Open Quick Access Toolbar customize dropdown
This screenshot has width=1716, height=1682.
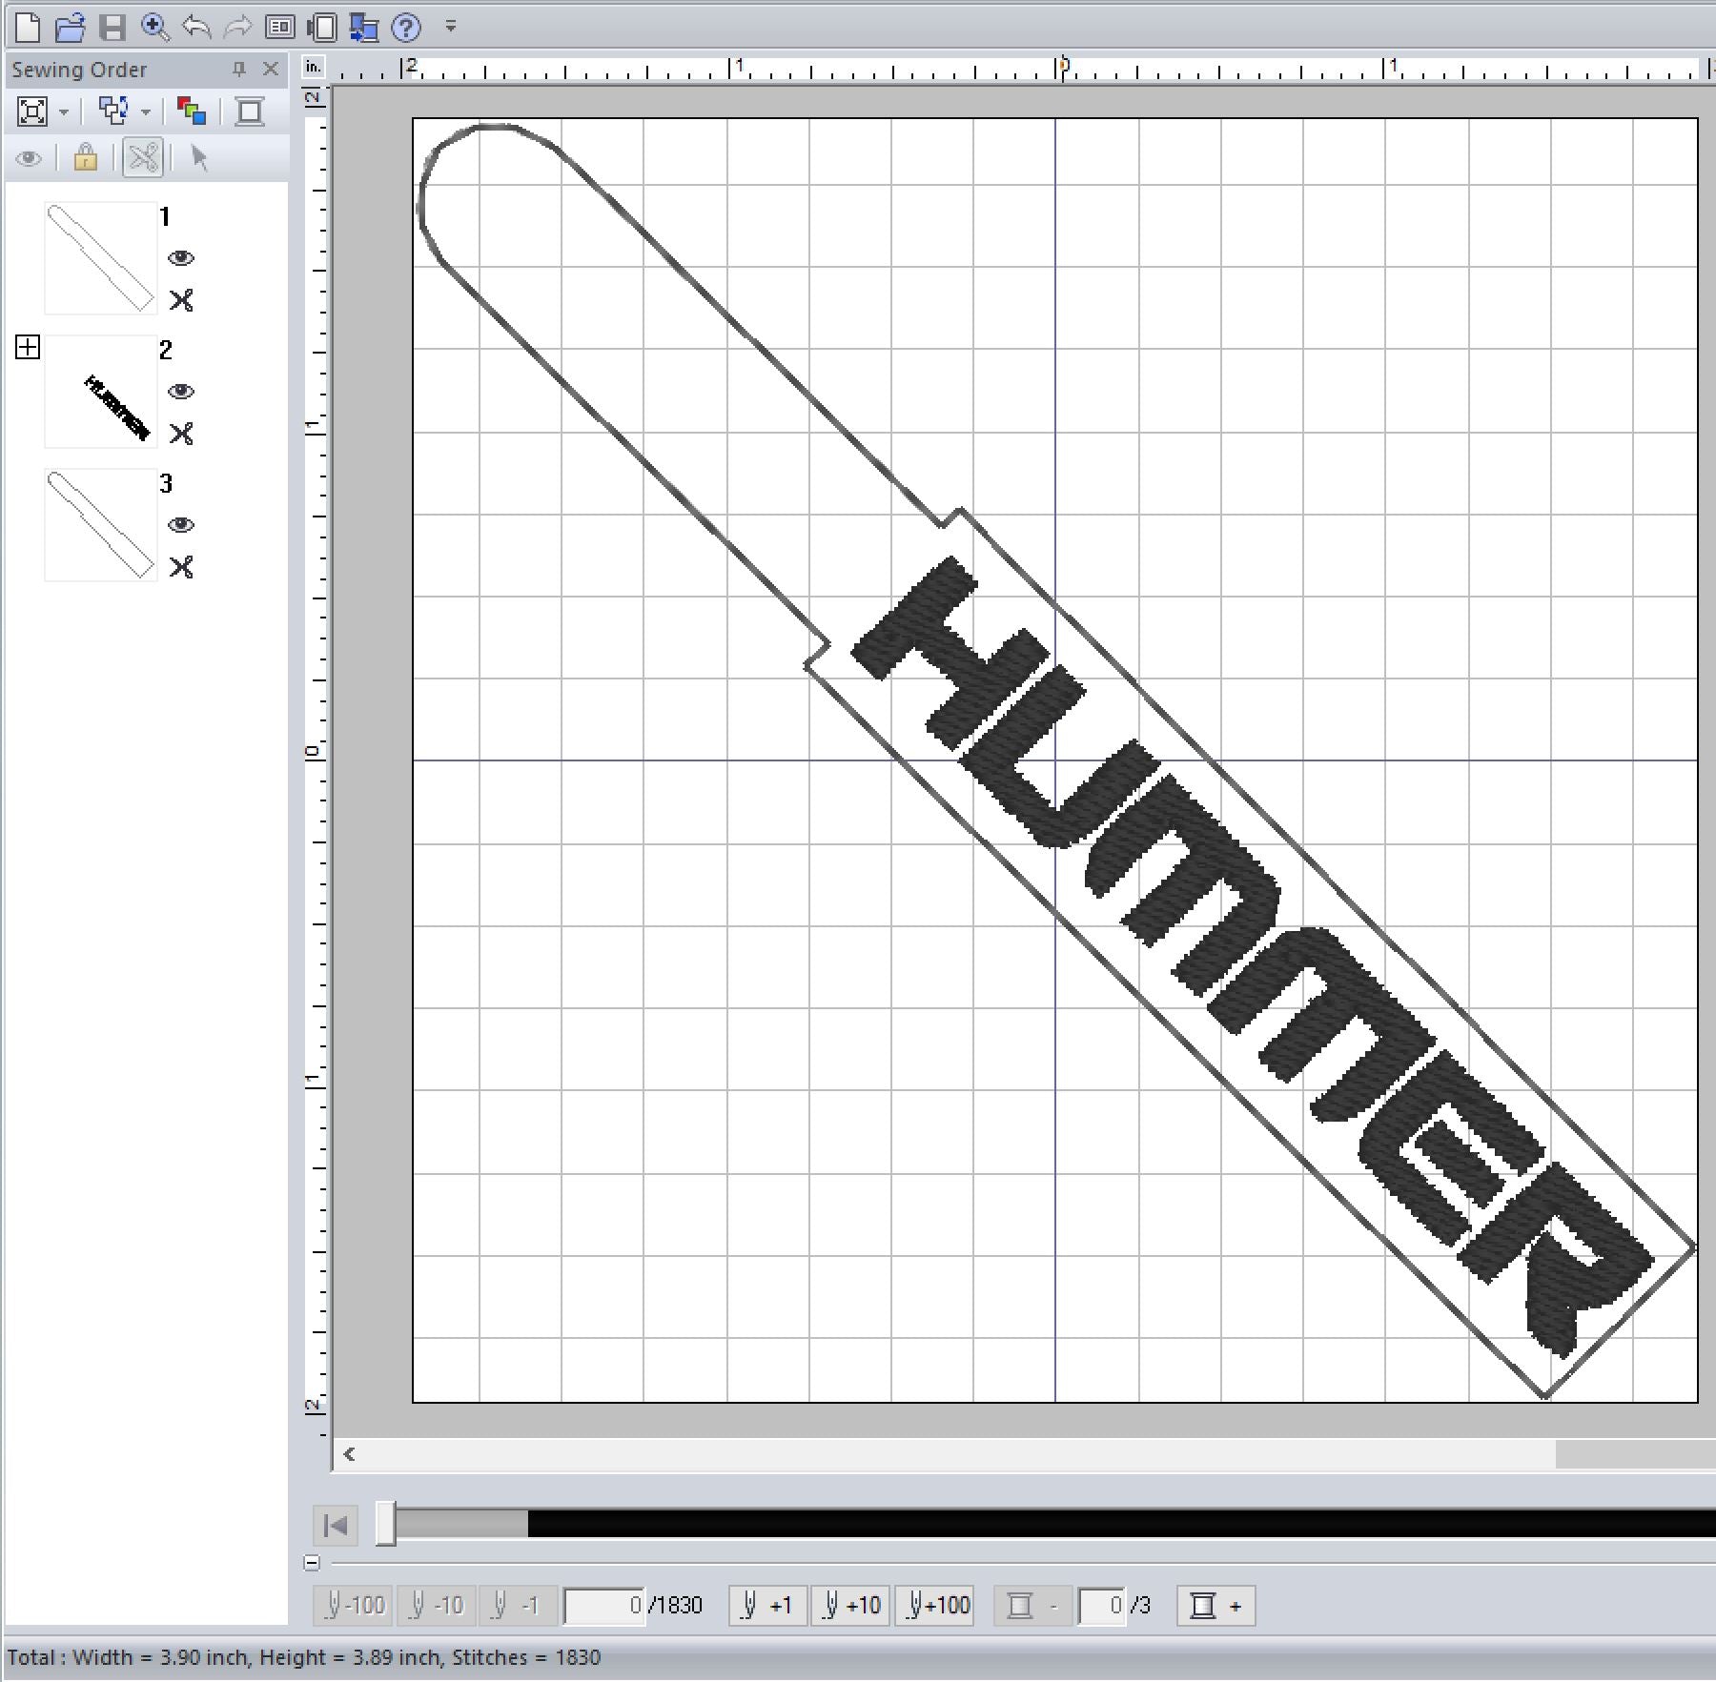tap(451, 27)
